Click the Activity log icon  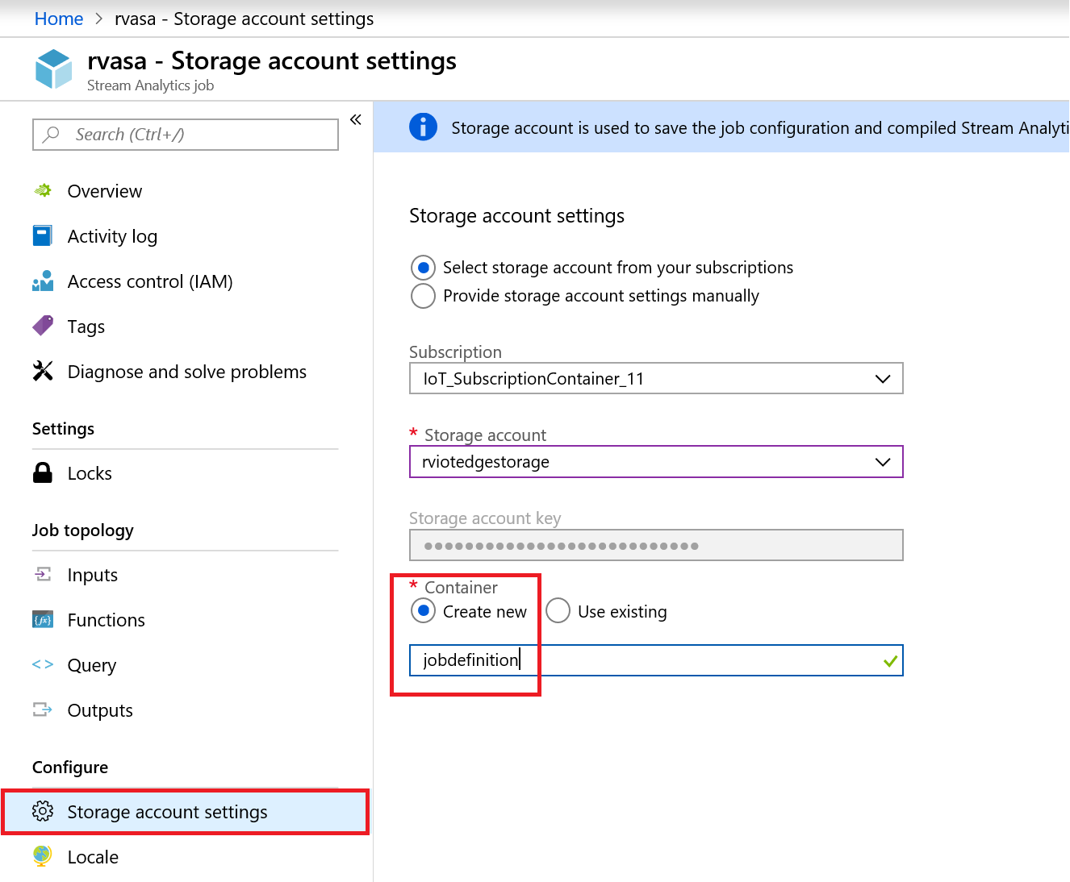pos(43,235)
